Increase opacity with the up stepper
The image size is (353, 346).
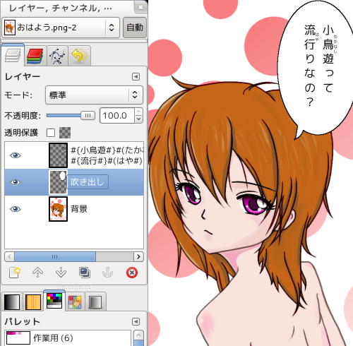coord(139,112)
